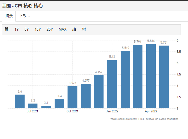Expand the 下载 dropdown menu
Viewport: 188px width, 139px height.
coord(25,16)
